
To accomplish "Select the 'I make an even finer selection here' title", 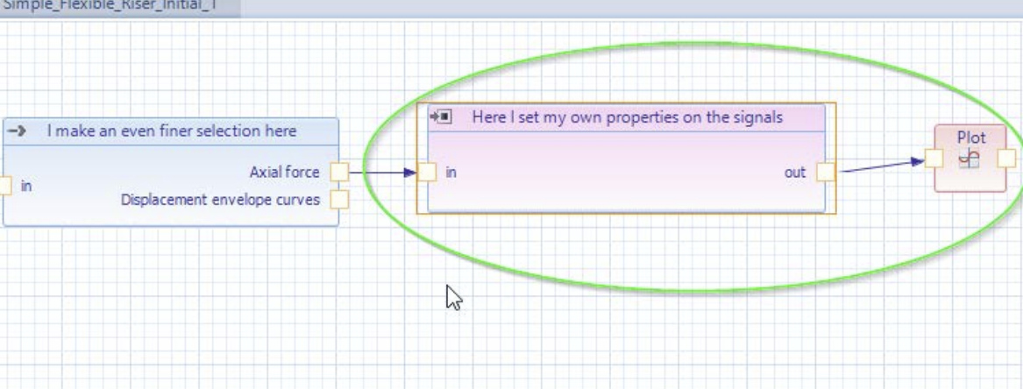I will [171, 131].
